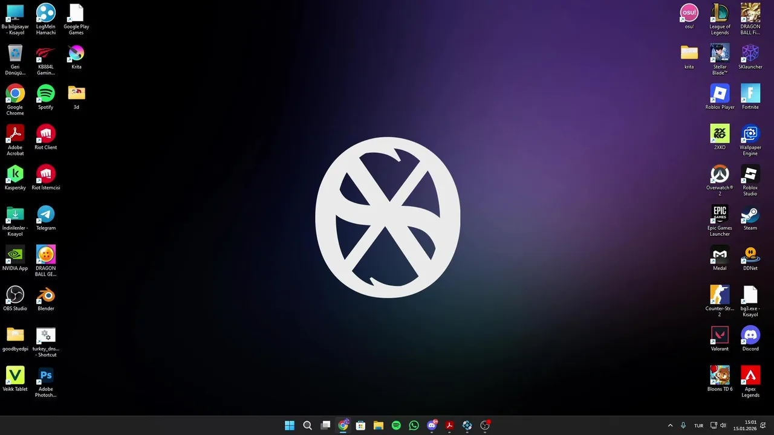The image size is (774, 435).
Task: Select the Roblox Player desktop icon
Action: point(720,97)
